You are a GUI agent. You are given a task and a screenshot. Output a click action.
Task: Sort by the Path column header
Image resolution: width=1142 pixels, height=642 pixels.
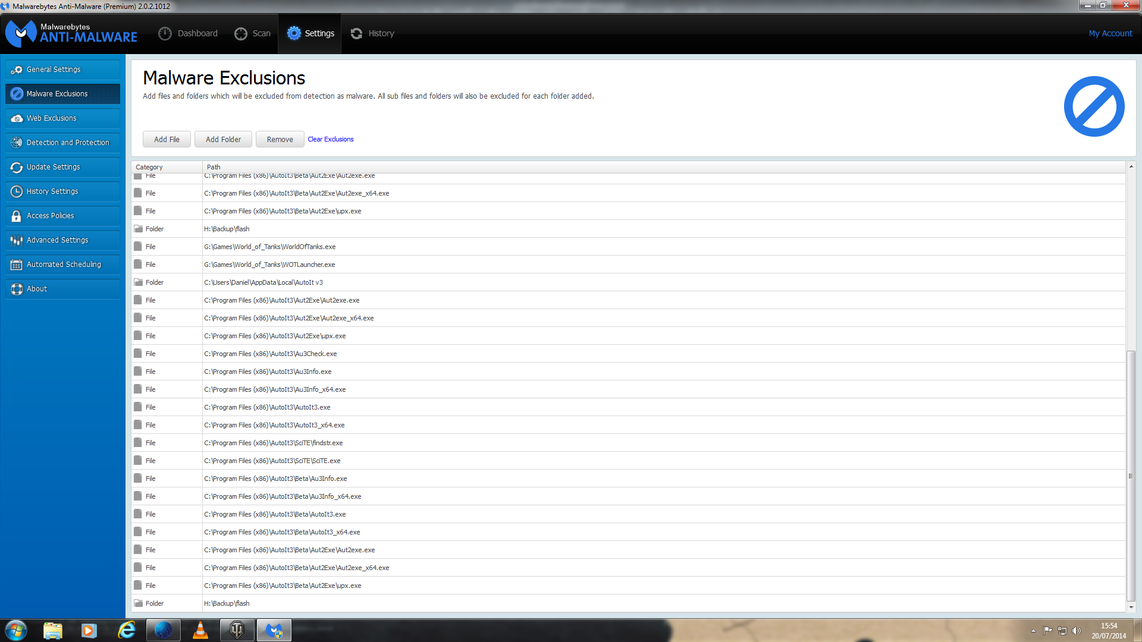coord(664,167)
